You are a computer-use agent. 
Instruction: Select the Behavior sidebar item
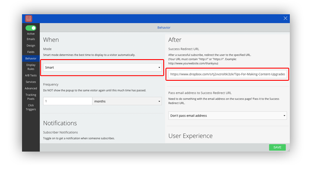coord(31,58)
